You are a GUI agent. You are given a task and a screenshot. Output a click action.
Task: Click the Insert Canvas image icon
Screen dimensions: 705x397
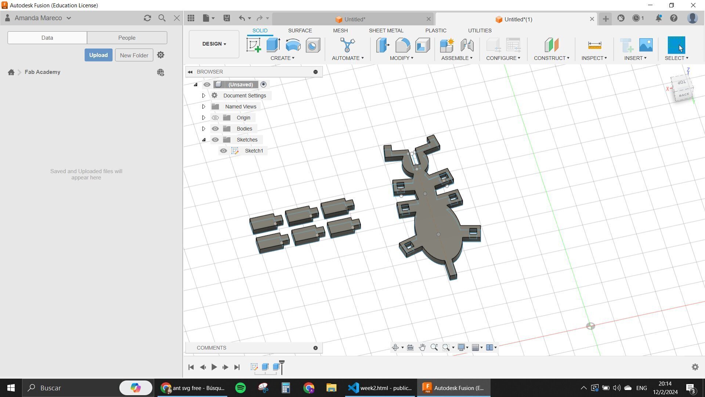646,45
